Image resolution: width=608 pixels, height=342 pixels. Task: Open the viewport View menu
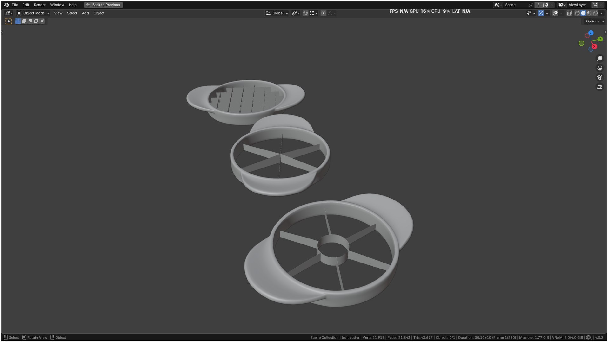click(58, 13)
